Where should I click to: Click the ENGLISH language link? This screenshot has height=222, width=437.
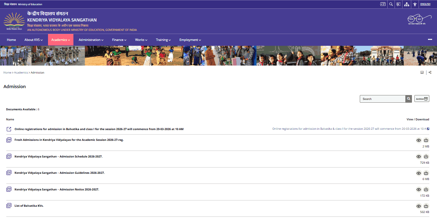[x=425, y=4]
